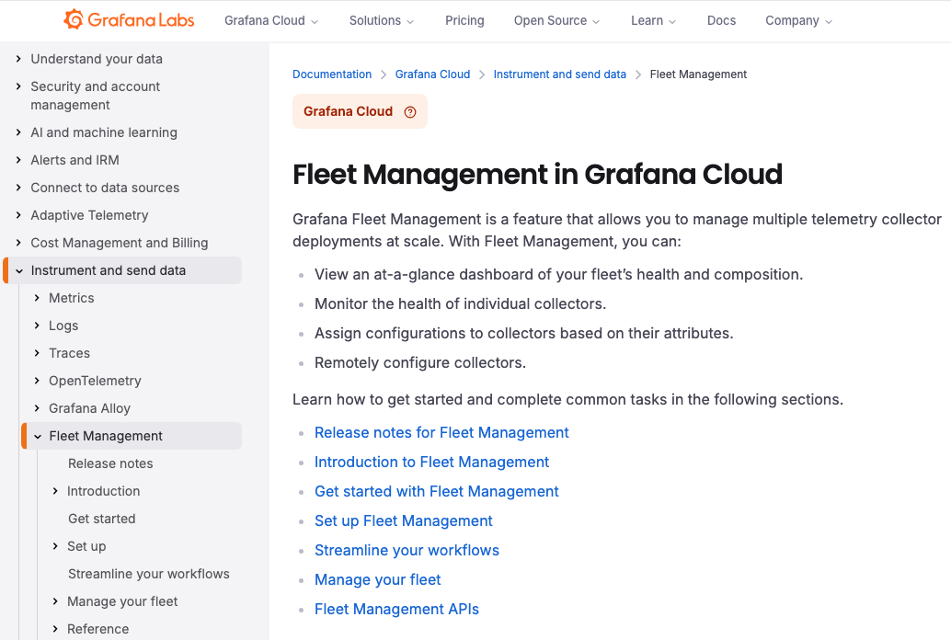Select Traces in the sidebar
951x640 pixels.
[x=69, y=353]
